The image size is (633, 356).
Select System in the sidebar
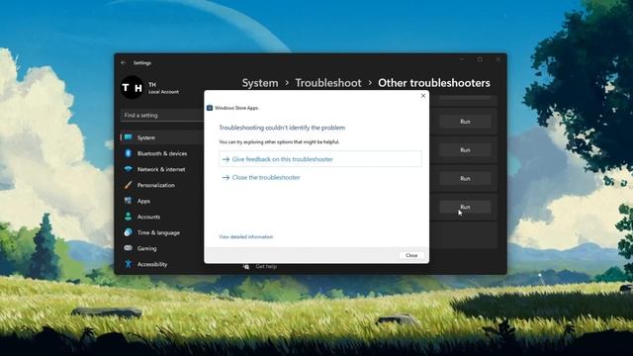[162, 137]
